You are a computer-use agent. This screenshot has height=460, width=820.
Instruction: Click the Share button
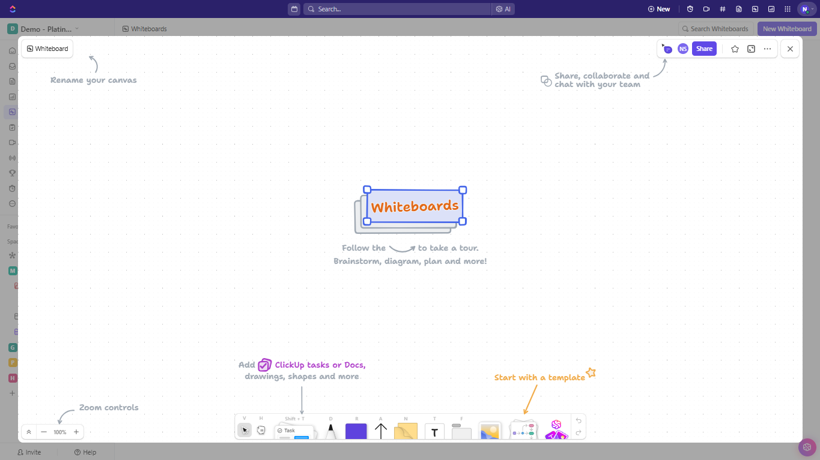click(x=704, y=49)
